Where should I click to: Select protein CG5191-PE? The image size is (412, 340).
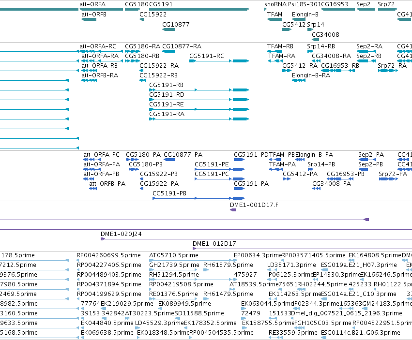pyautogui.click(x=212, y=164)
